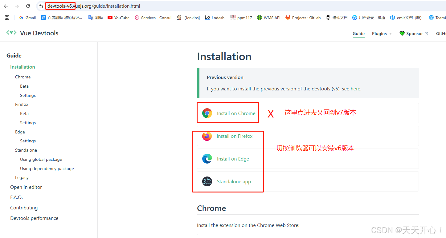
Task: Select Legacy in sidebar
Action: coord(22,177)
